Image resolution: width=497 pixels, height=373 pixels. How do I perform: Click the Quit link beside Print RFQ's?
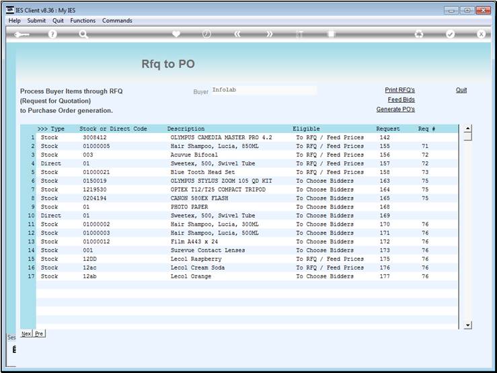click(x=461, y=90)
